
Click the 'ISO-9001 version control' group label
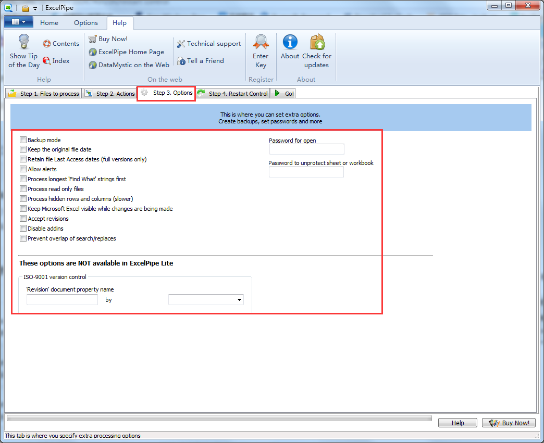(x=55, y=277)
